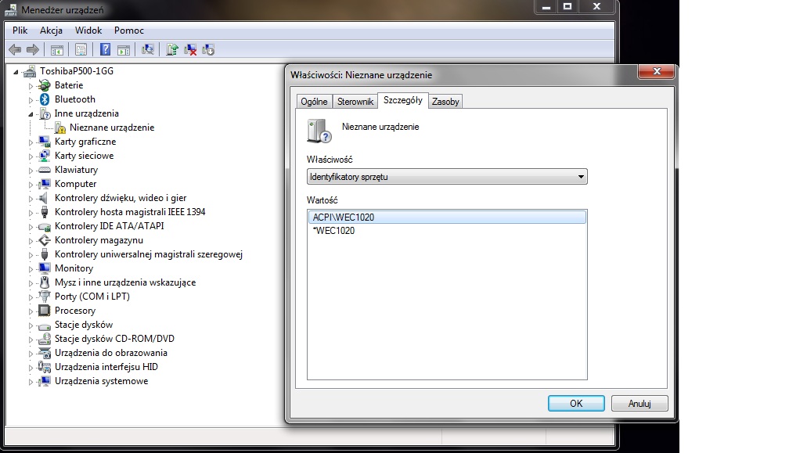Viewport: 789px width, 453px height.
Task: Expand the Procesory tree node
Action: click(x=32, y=311)
